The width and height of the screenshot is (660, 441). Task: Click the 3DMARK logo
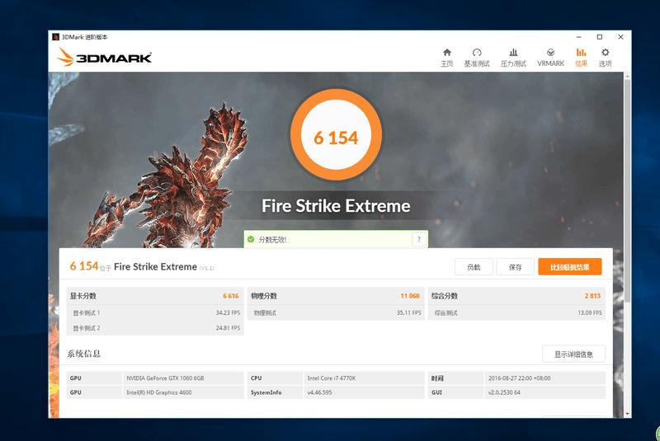tap(104, 57)
